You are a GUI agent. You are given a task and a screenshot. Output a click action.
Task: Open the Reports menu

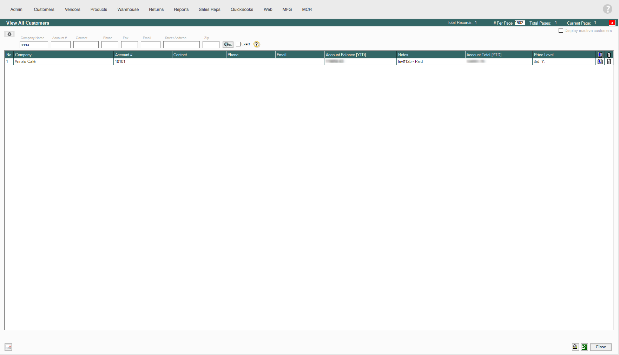181,9
